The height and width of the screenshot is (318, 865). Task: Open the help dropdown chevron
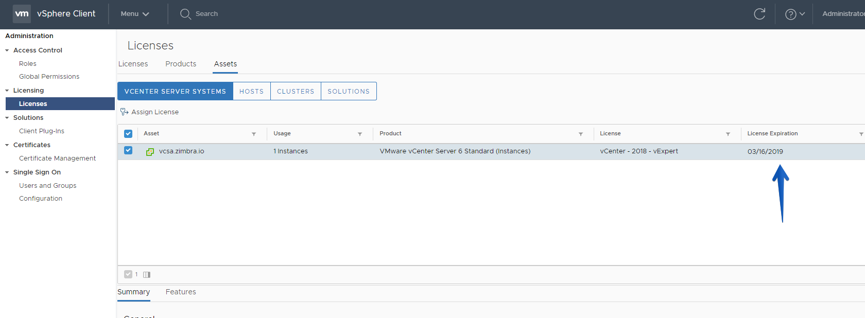[x=802, y=14]
